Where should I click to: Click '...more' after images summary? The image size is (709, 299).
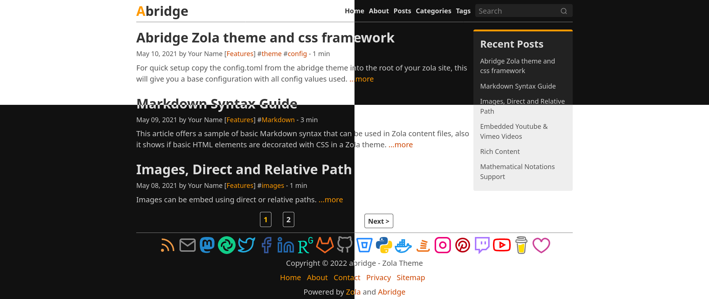click(331, 200)
